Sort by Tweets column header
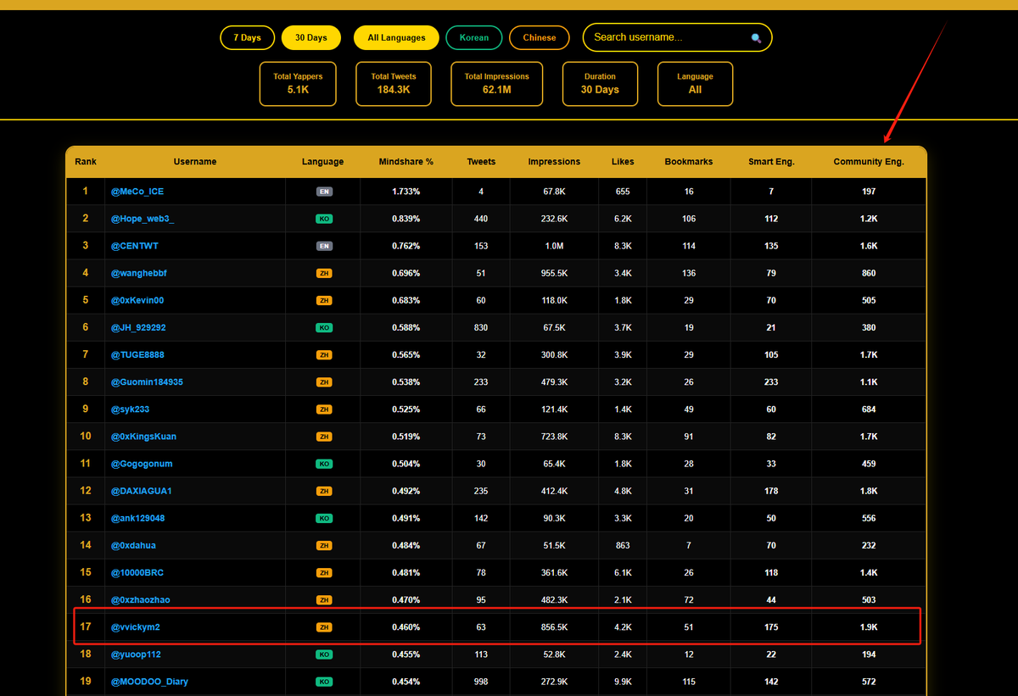 (481, 161)
